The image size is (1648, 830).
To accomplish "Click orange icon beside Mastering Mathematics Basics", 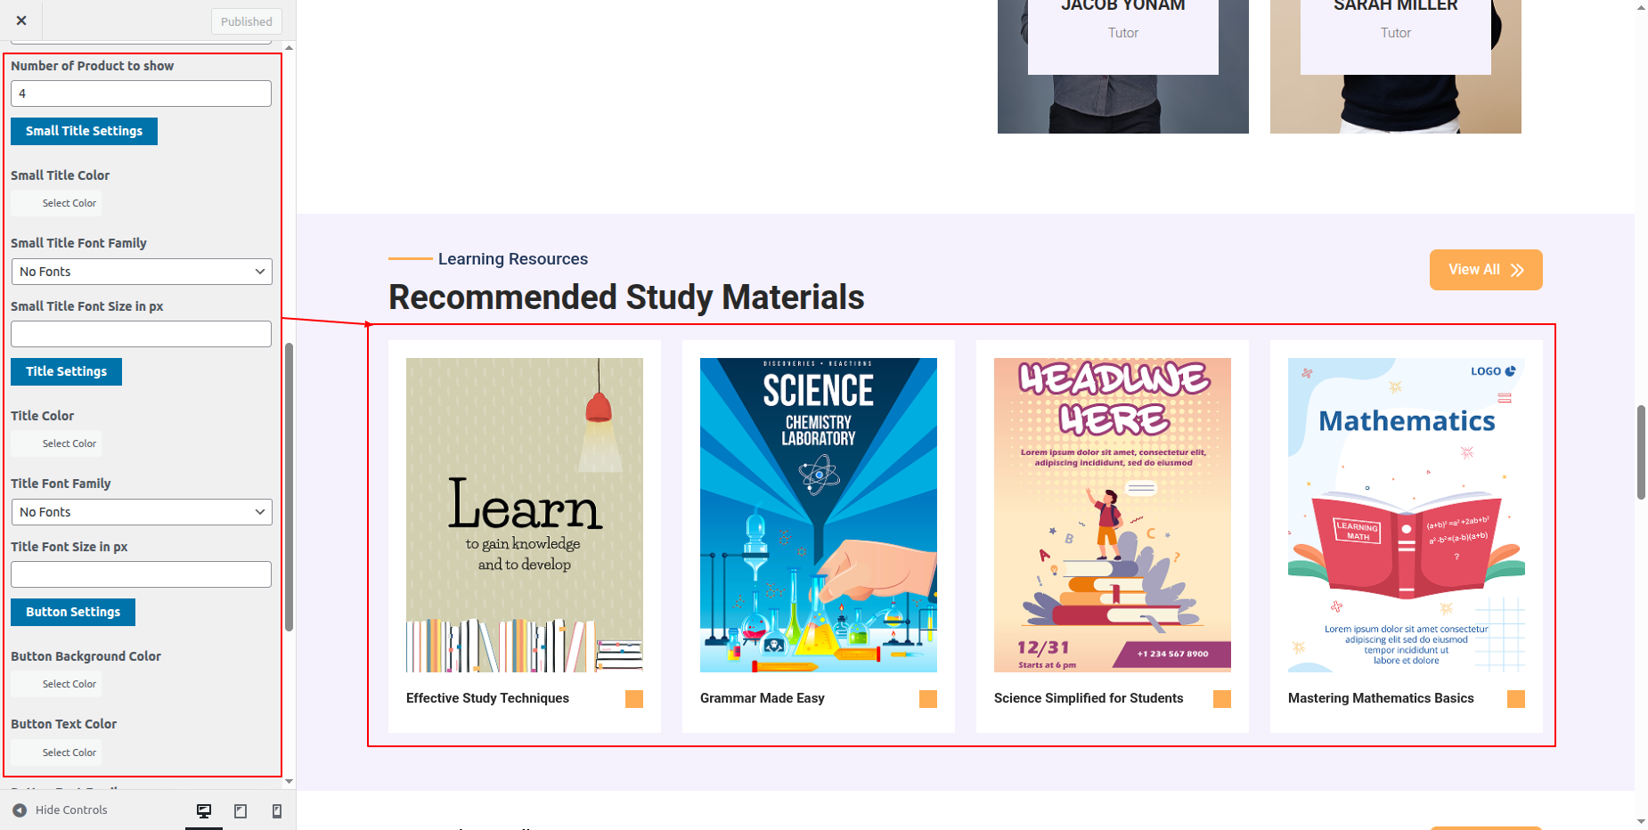I will tap(1516, 699).
